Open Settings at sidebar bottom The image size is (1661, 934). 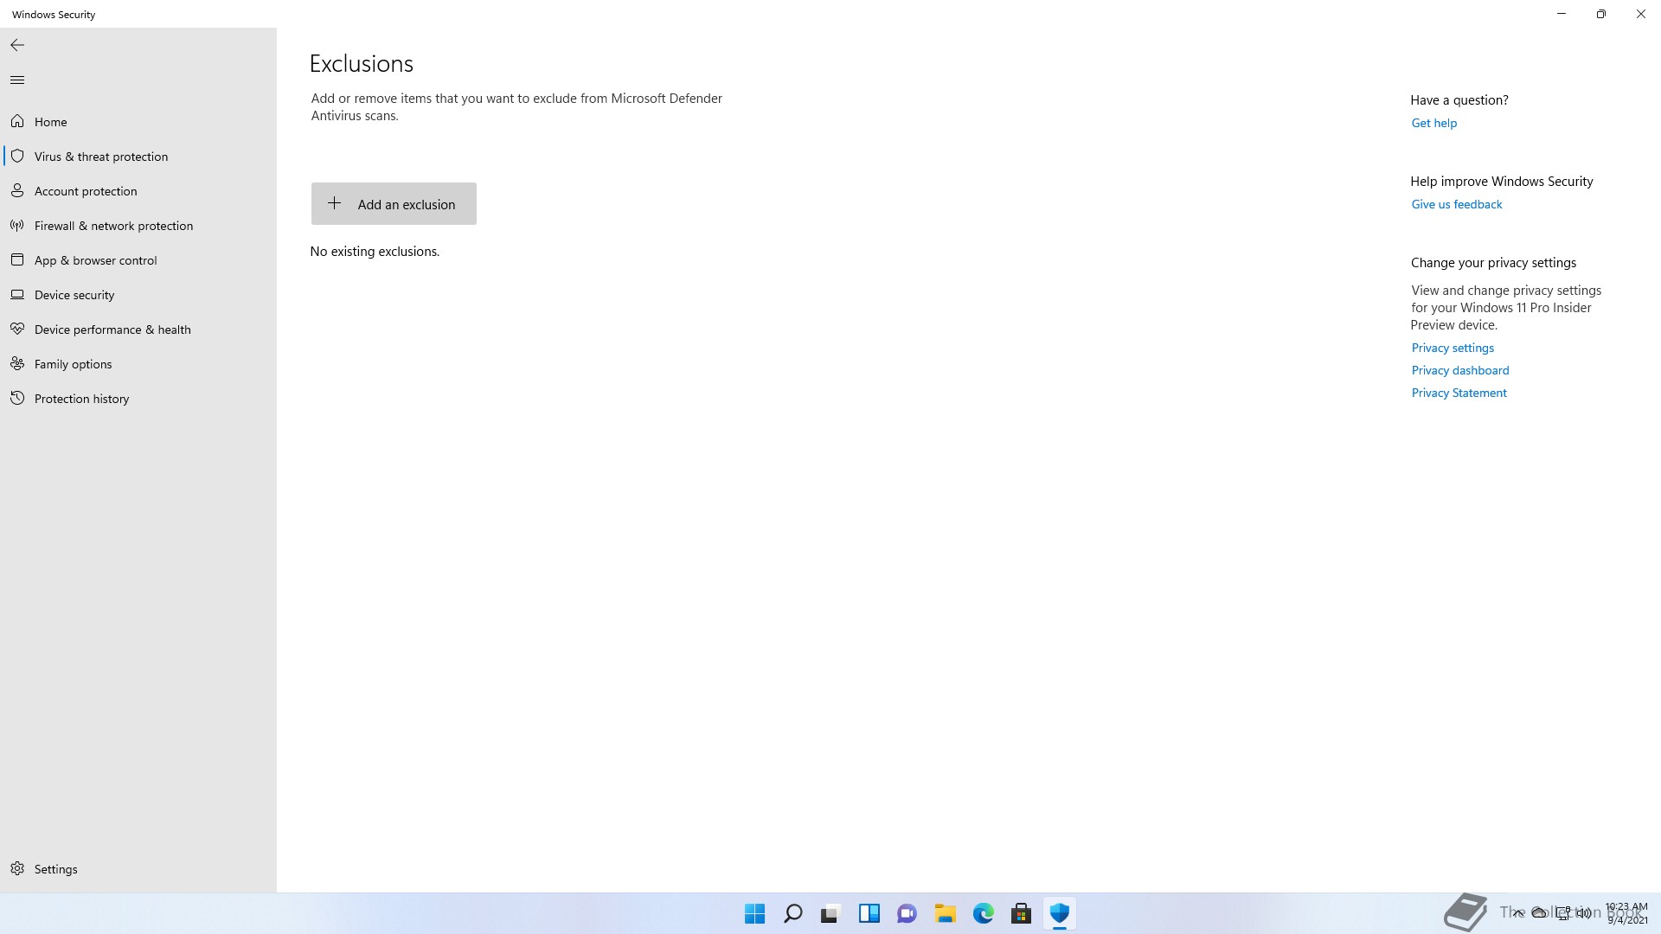click(138, 869)
